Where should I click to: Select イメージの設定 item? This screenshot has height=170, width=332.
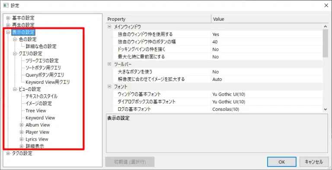coord(38,104)
